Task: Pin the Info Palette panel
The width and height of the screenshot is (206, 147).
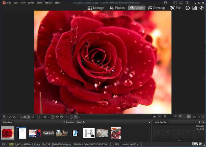Action: click(x=199, y=122)
